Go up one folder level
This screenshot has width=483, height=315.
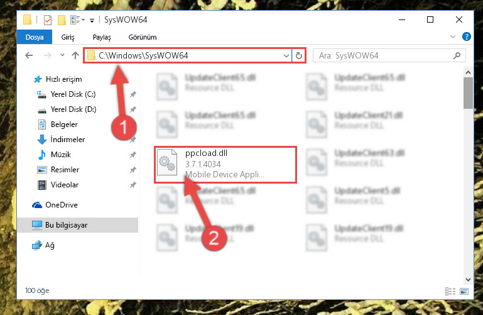(x=75, y=55)
